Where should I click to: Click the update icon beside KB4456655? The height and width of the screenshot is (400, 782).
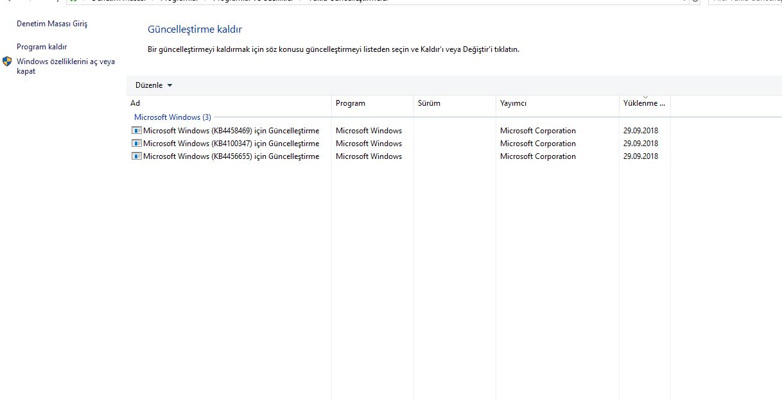coord(136,156)
